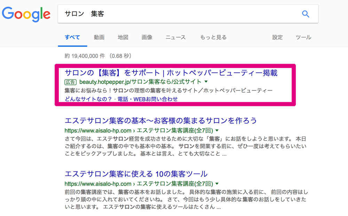Click the ad description starting 集客にお悩みなら

click(168, 91)
